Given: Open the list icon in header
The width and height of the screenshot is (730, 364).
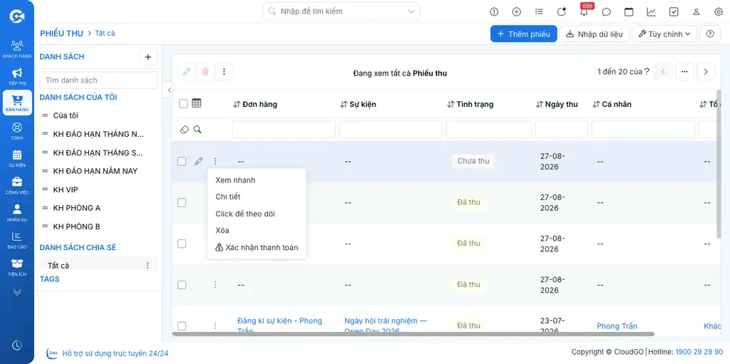Looking at the screenshot, I should click(x=539, y=11).
